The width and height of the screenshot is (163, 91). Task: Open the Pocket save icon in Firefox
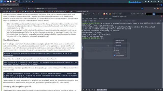pos(155,8)
